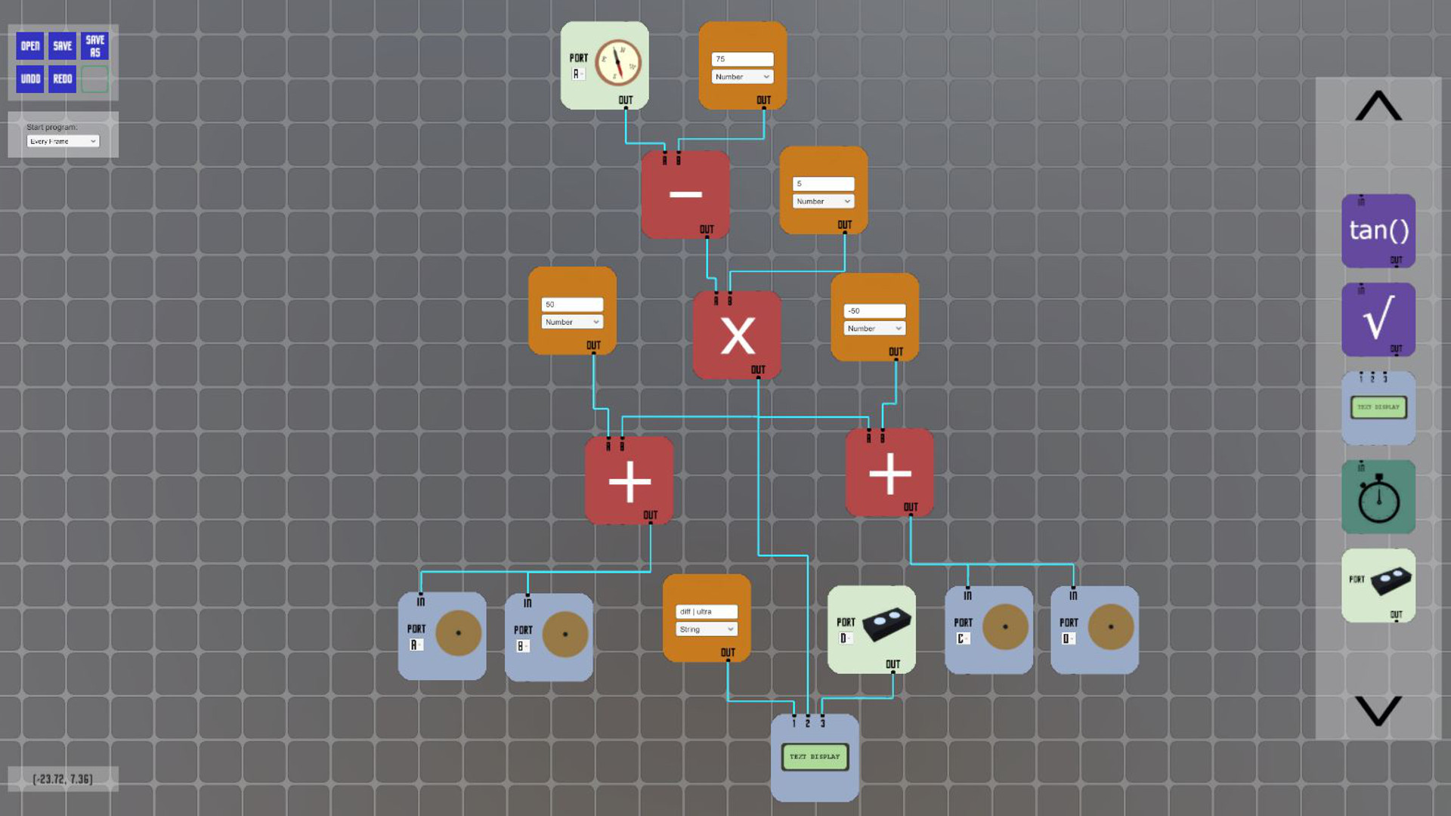Select the multiplication X operator node
The height and width of the screenshot is (816, 1451).
pos(737,335)
